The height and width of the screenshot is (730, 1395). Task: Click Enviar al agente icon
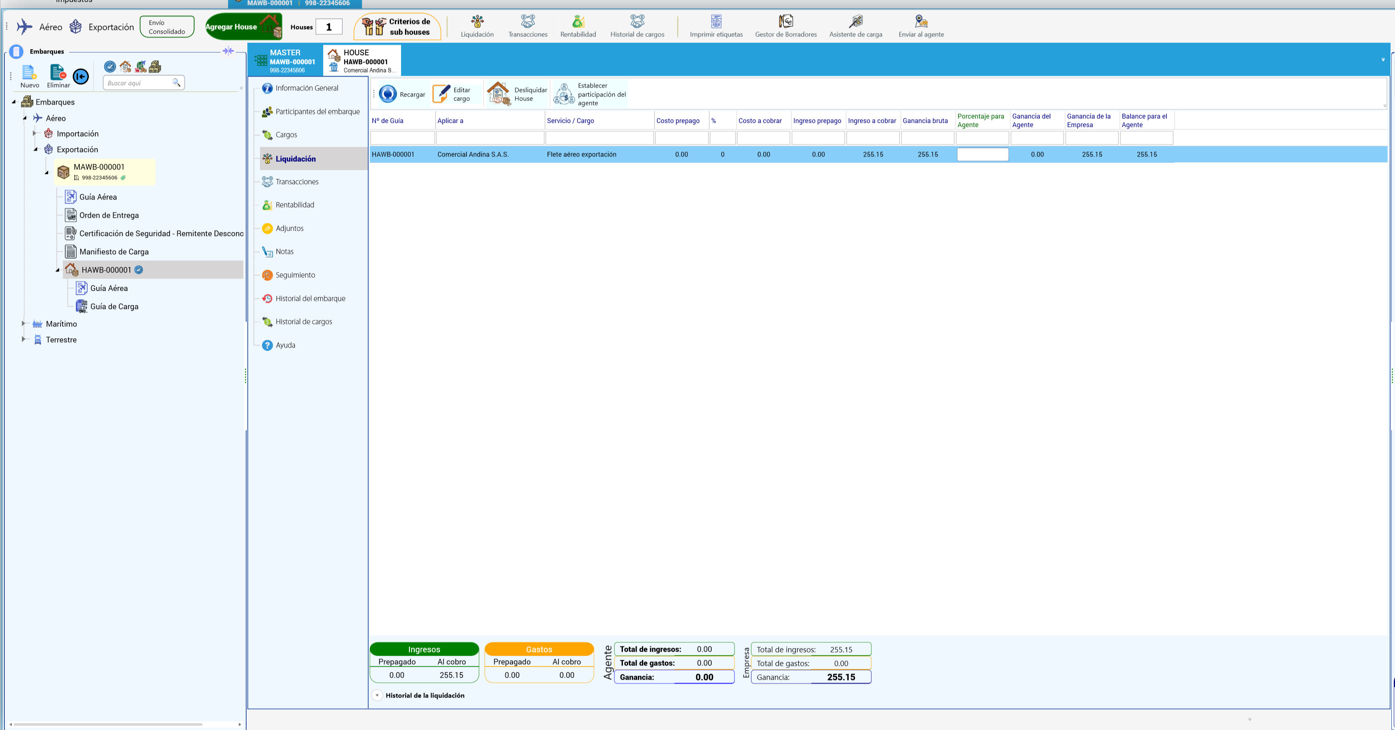(921, 26)
